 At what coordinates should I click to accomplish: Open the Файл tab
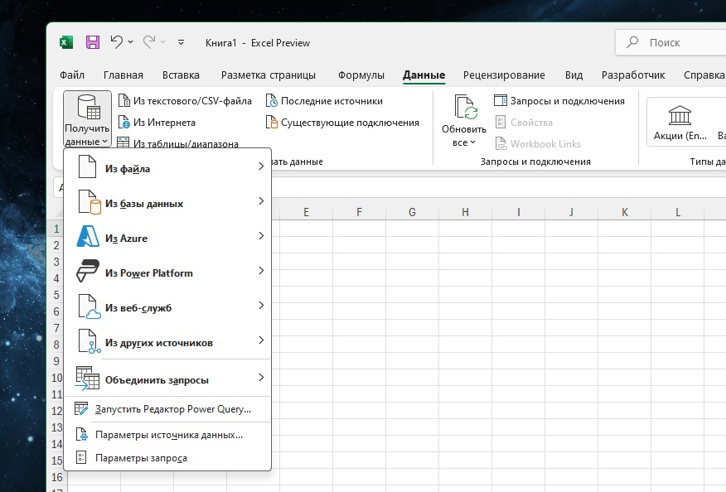click(x=72, y=75)
